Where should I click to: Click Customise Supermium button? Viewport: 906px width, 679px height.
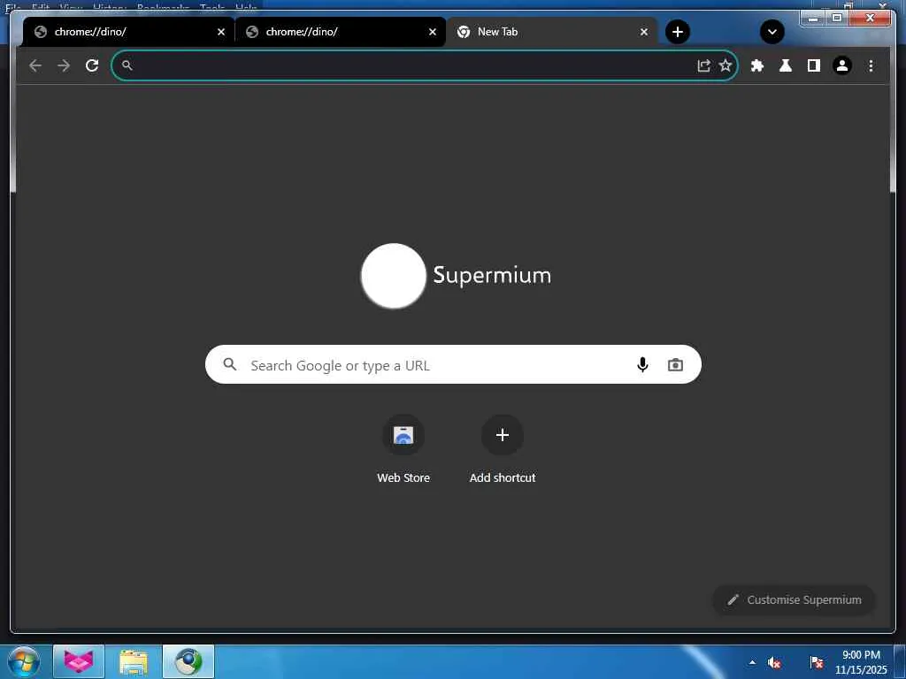[x=794, y=600]
